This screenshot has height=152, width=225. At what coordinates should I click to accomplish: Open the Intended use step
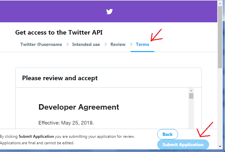(86, 45)
